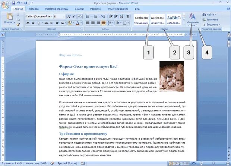This screenshot has height=166, width=231.
Task: Click the tab selector at ruler corner
Action: click(x=3, y=35)
